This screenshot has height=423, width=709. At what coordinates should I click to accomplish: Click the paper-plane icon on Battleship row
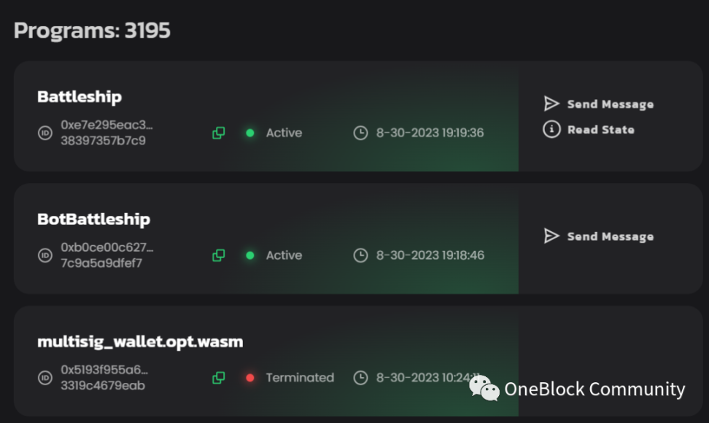tap(551, 104)
